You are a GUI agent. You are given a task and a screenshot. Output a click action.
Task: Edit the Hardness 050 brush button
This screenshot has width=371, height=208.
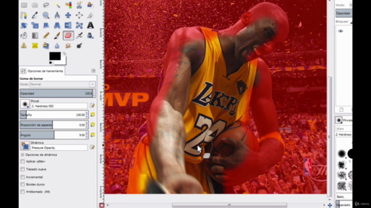[x=93, y=106]
